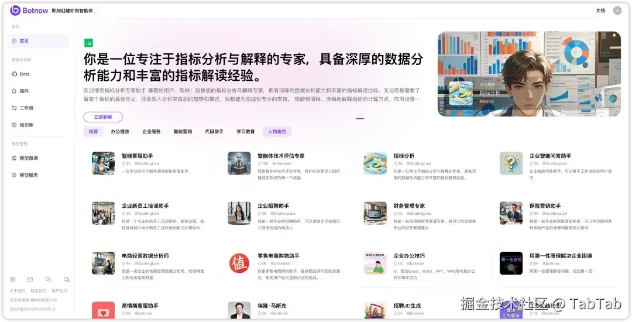Open the chat bubbles feedback icon
This screenshot has height=322, width=632.
[x=67, y=279]
